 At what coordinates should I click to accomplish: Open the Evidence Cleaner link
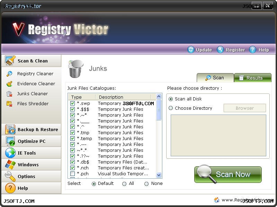coord(36,84)
